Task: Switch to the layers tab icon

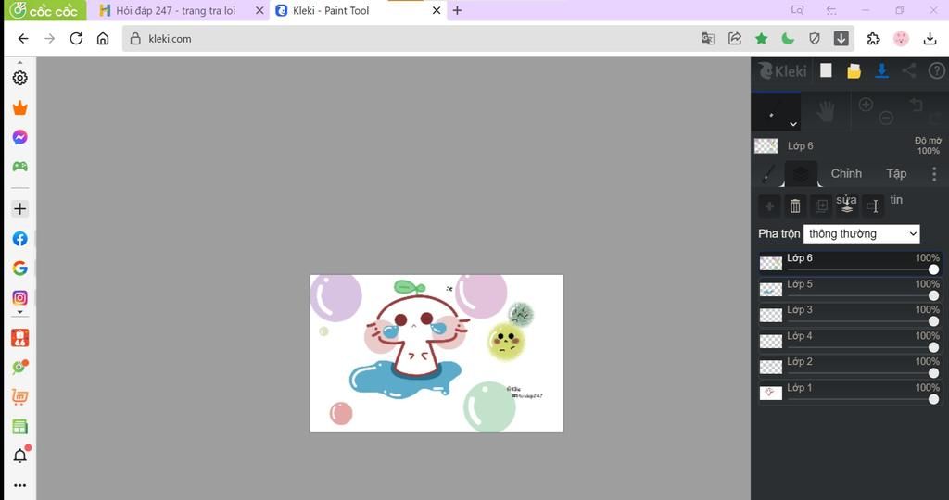Action: coord(801,174)
